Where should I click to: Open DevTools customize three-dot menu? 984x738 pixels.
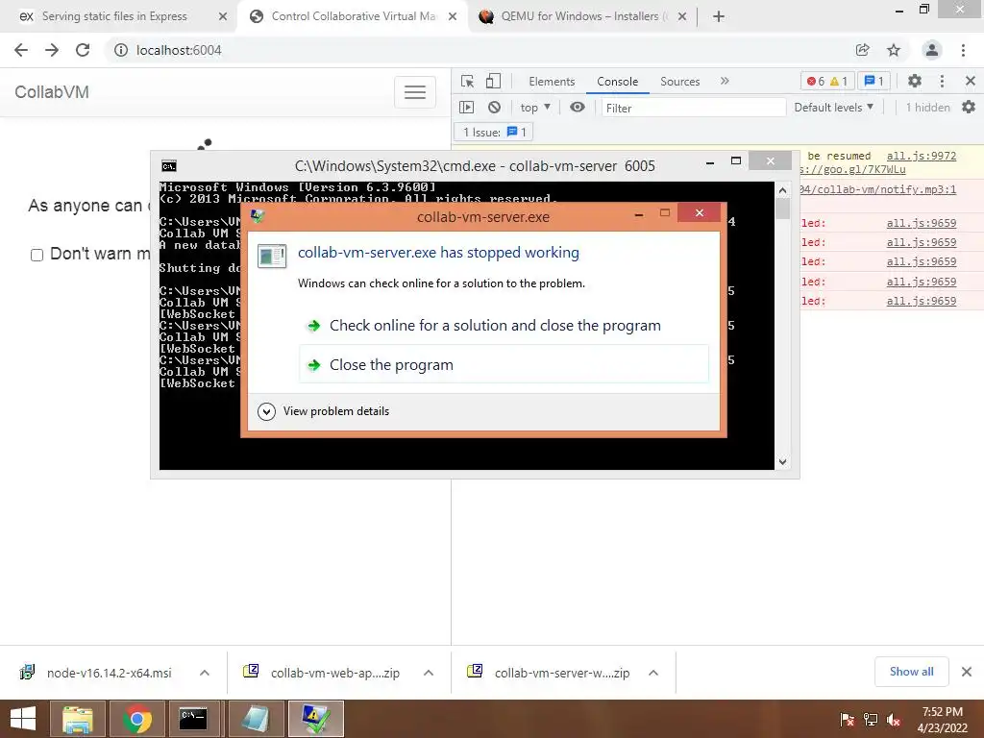942,81
